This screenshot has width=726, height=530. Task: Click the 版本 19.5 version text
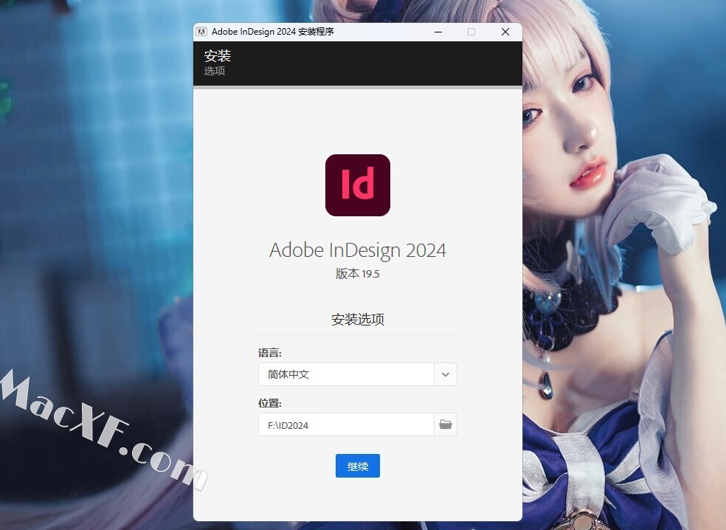pyautogui.click(x=357, y=274)
